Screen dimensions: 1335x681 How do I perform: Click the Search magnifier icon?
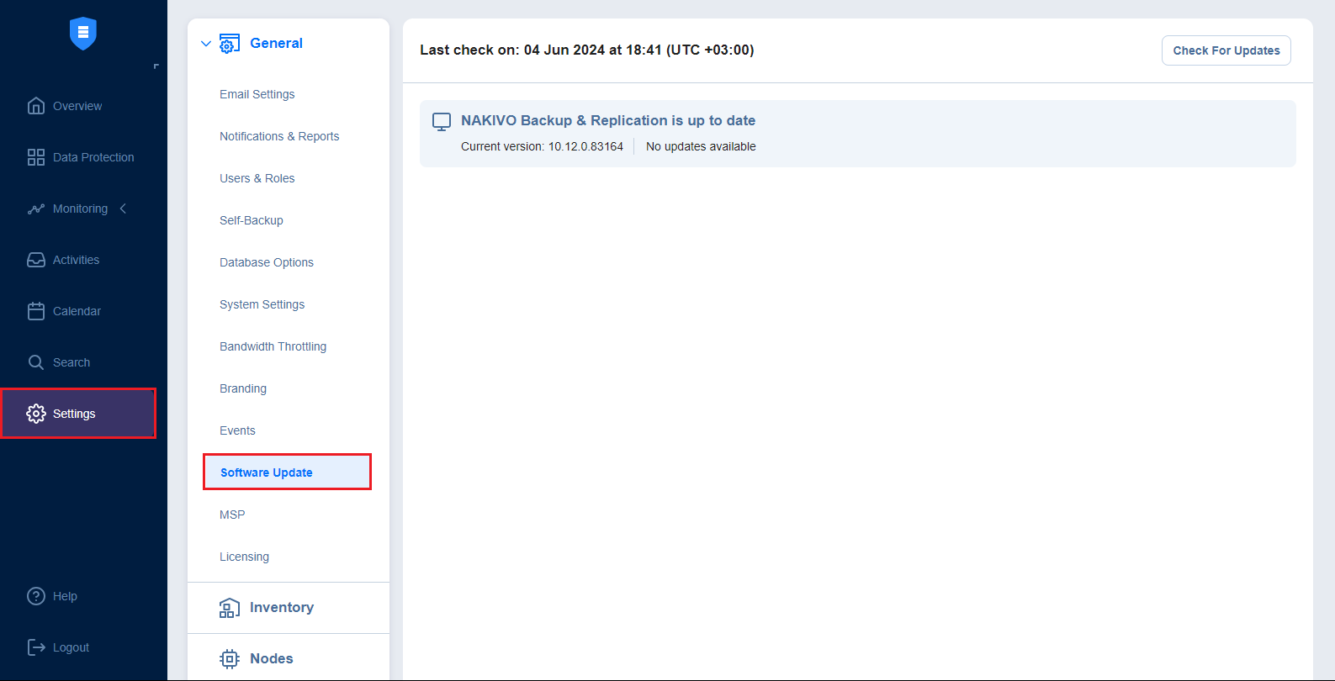[x=36, y=362]
